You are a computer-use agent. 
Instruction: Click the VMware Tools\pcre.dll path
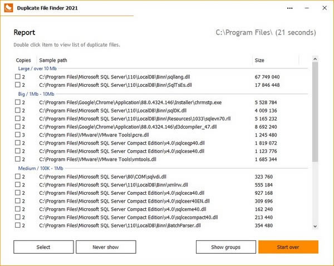(x=94, y=135)
